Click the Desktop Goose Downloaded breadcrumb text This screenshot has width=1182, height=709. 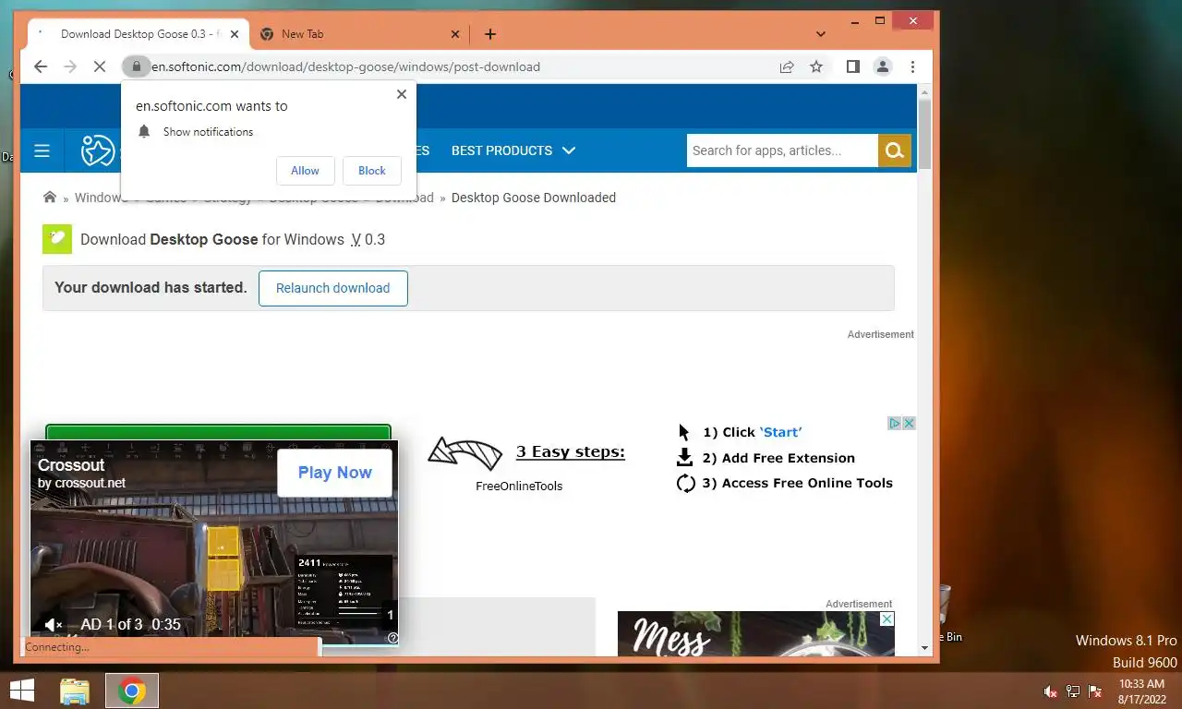point(534,198)
